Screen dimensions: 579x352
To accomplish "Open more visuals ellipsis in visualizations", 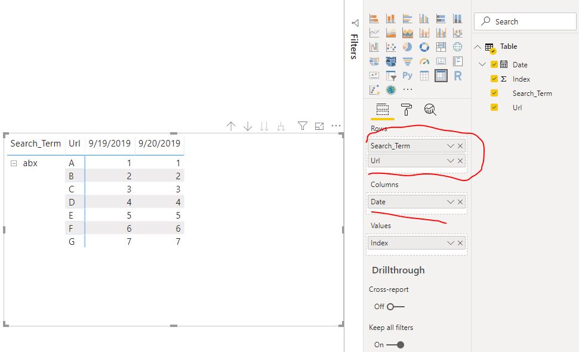I will pyautogui.click(x=407, y=89).
